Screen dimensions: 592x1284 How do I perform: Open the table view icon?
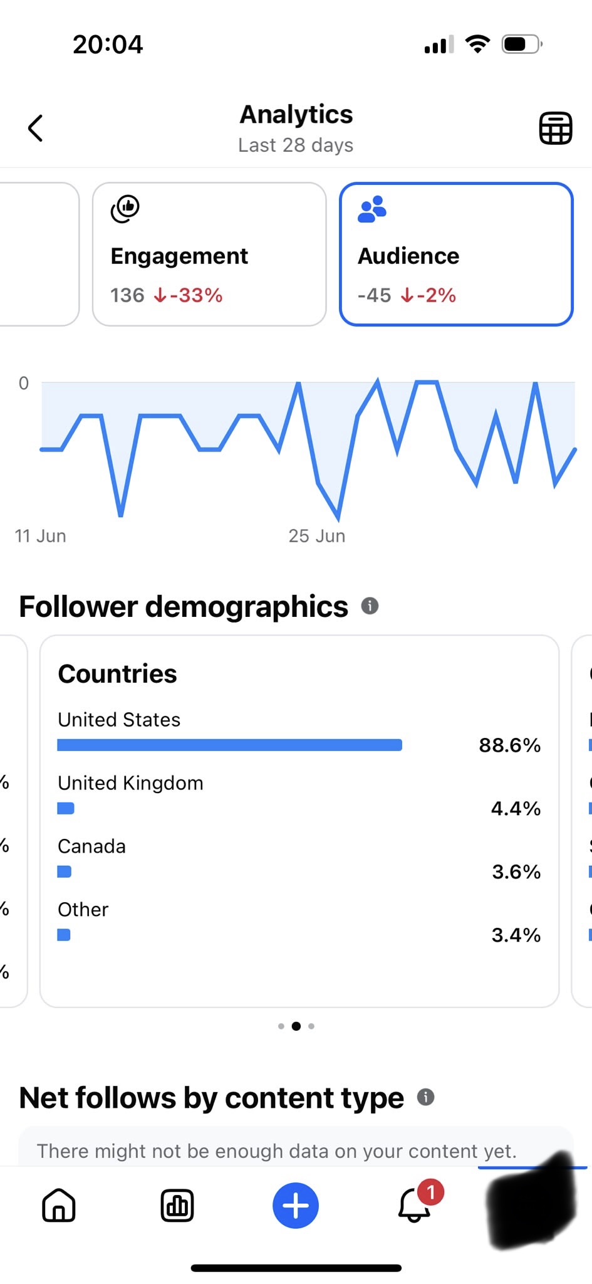click(x=556, y=129)
